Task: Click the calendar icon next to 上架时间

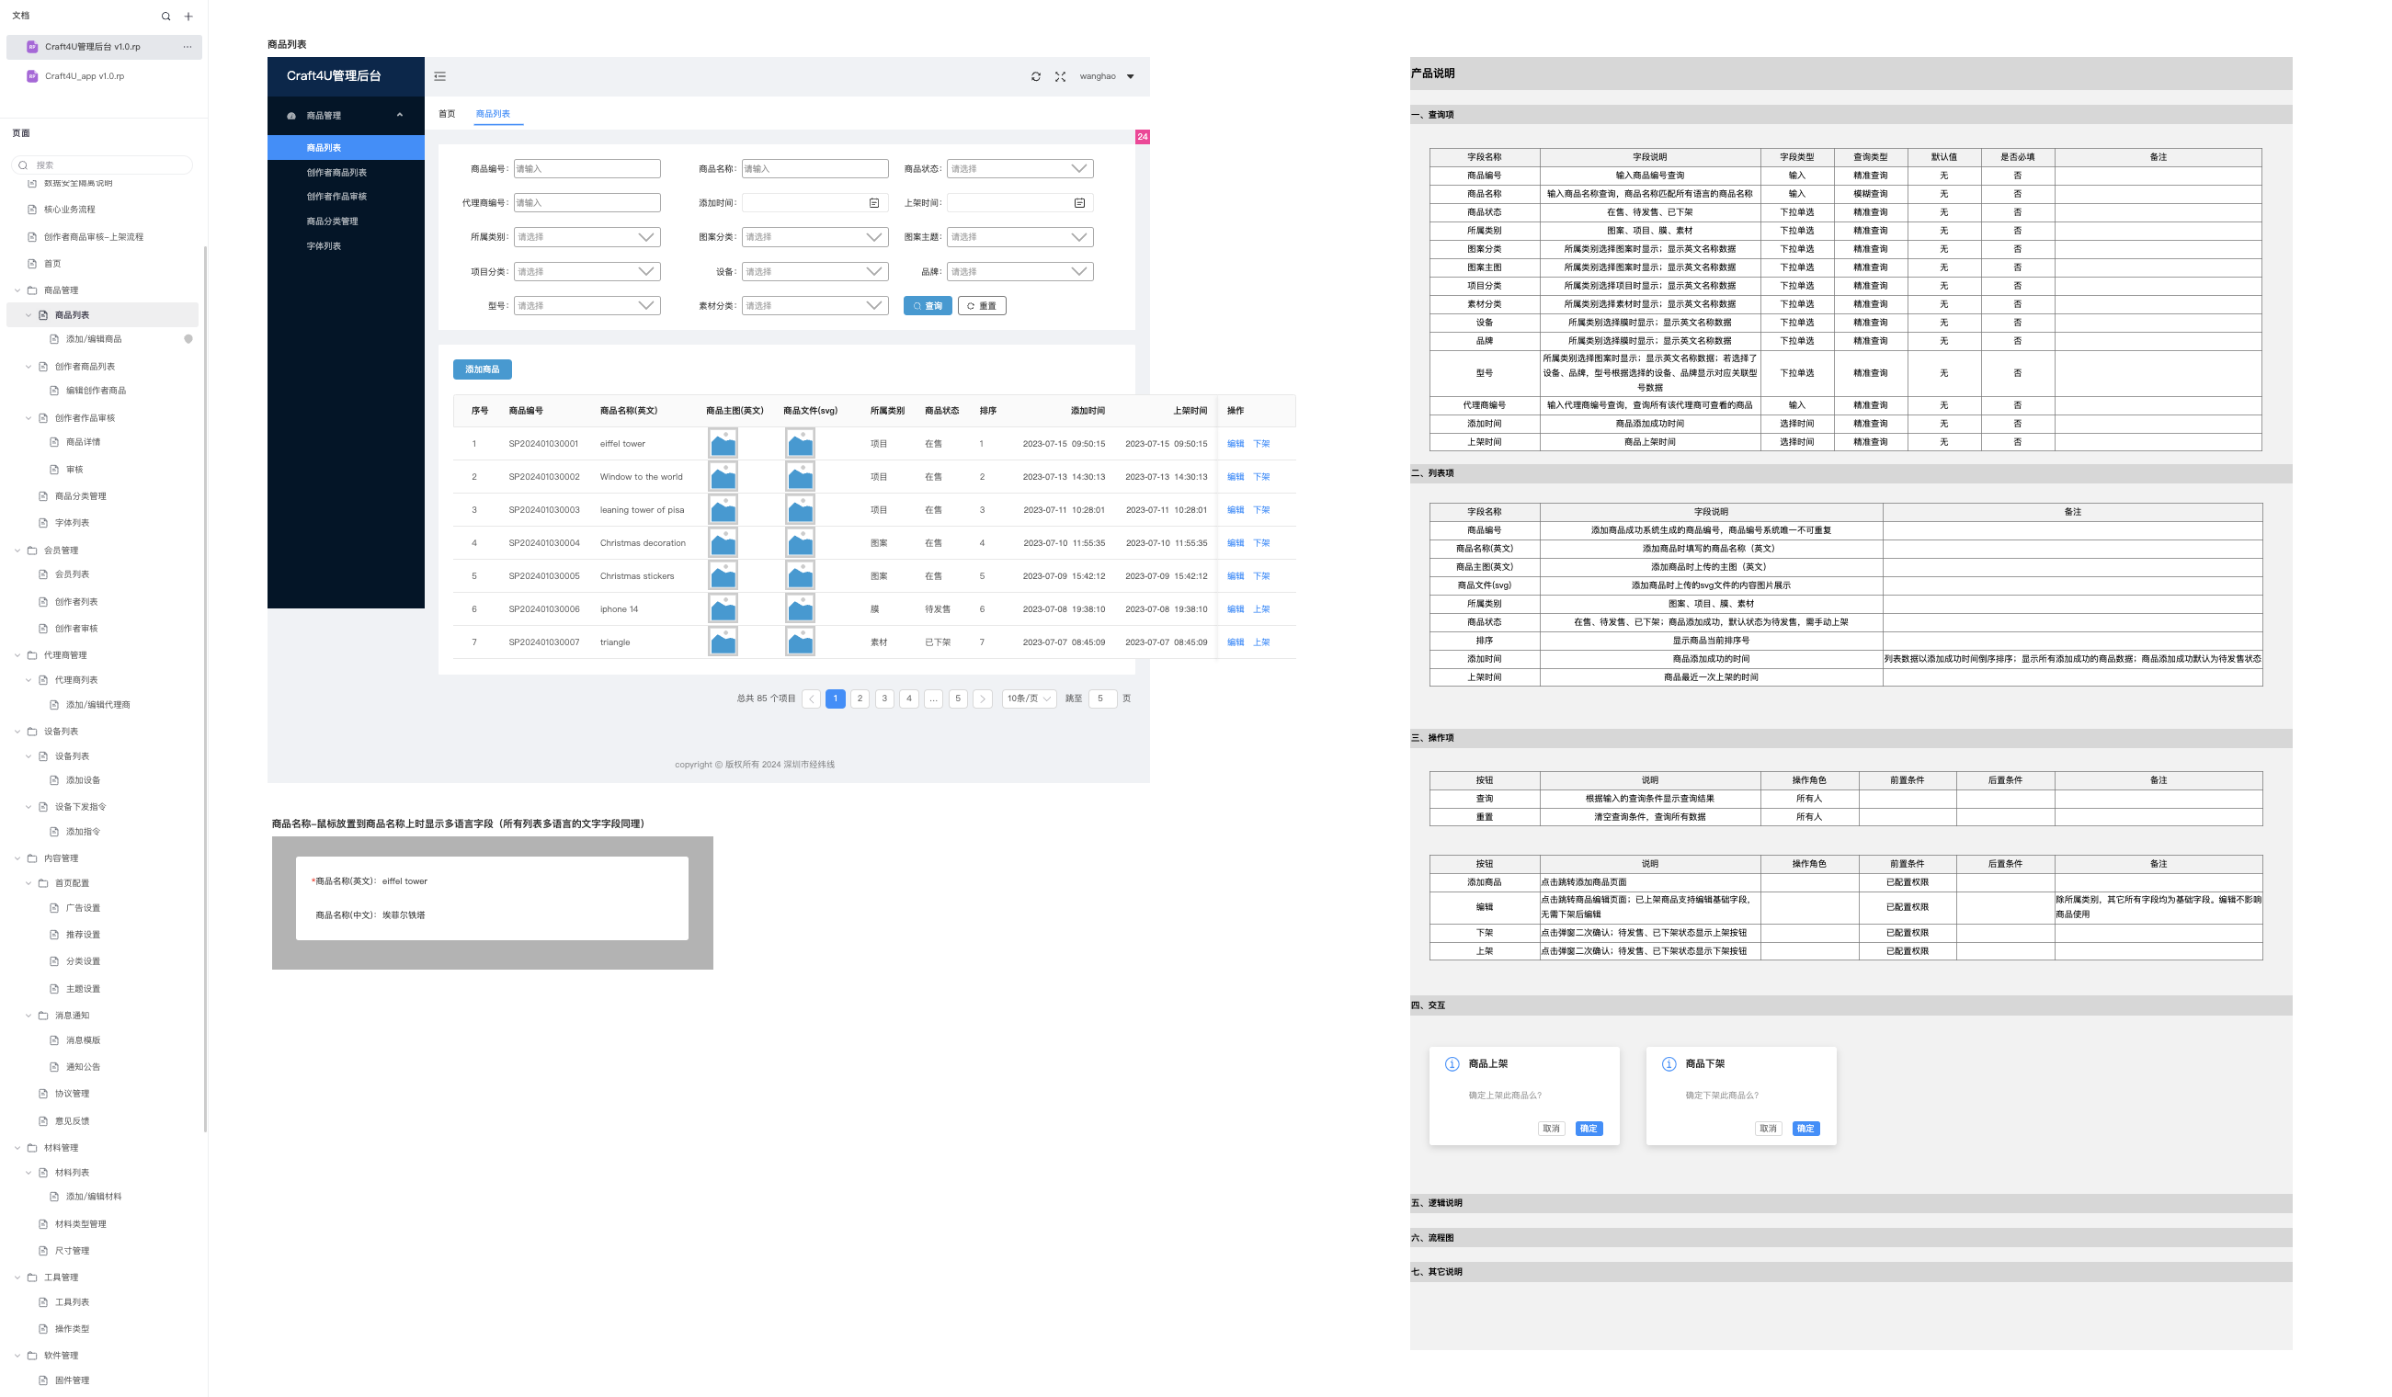Action: tap(1079, 201)
